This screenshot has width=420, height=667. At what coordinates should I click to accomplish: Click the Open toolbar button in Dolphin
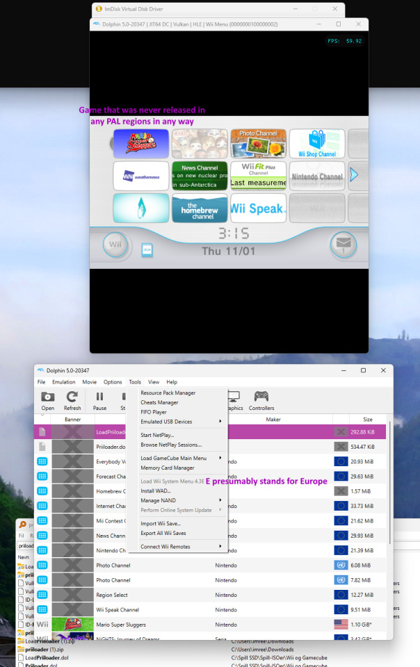click(x=48, y=401)
